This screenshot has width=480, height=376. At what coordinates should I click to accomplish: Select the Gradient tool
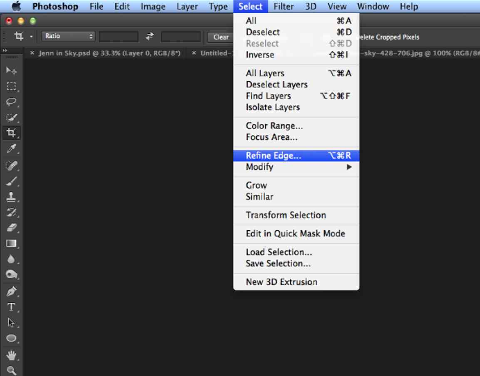coord(11,243)
